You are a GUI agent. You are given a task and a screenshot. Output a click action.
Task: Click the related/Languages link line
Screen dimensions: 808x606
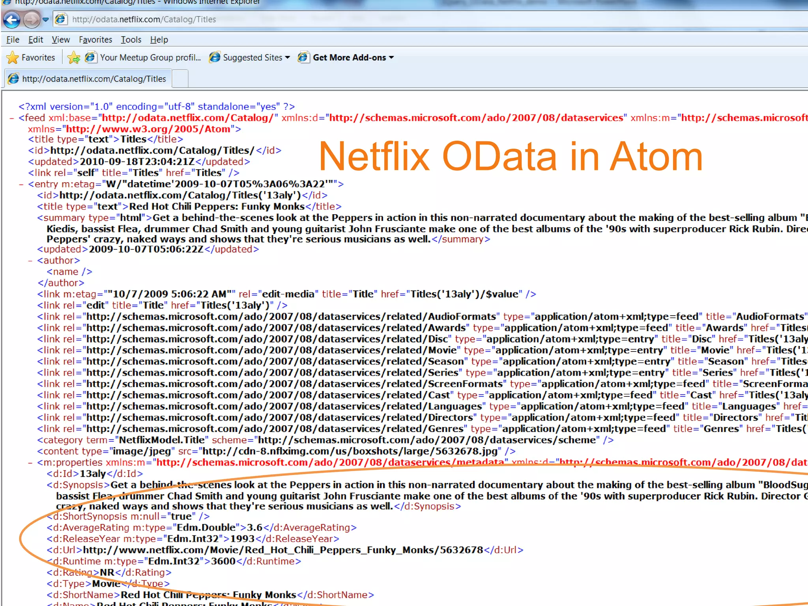[x=423, y=406]
